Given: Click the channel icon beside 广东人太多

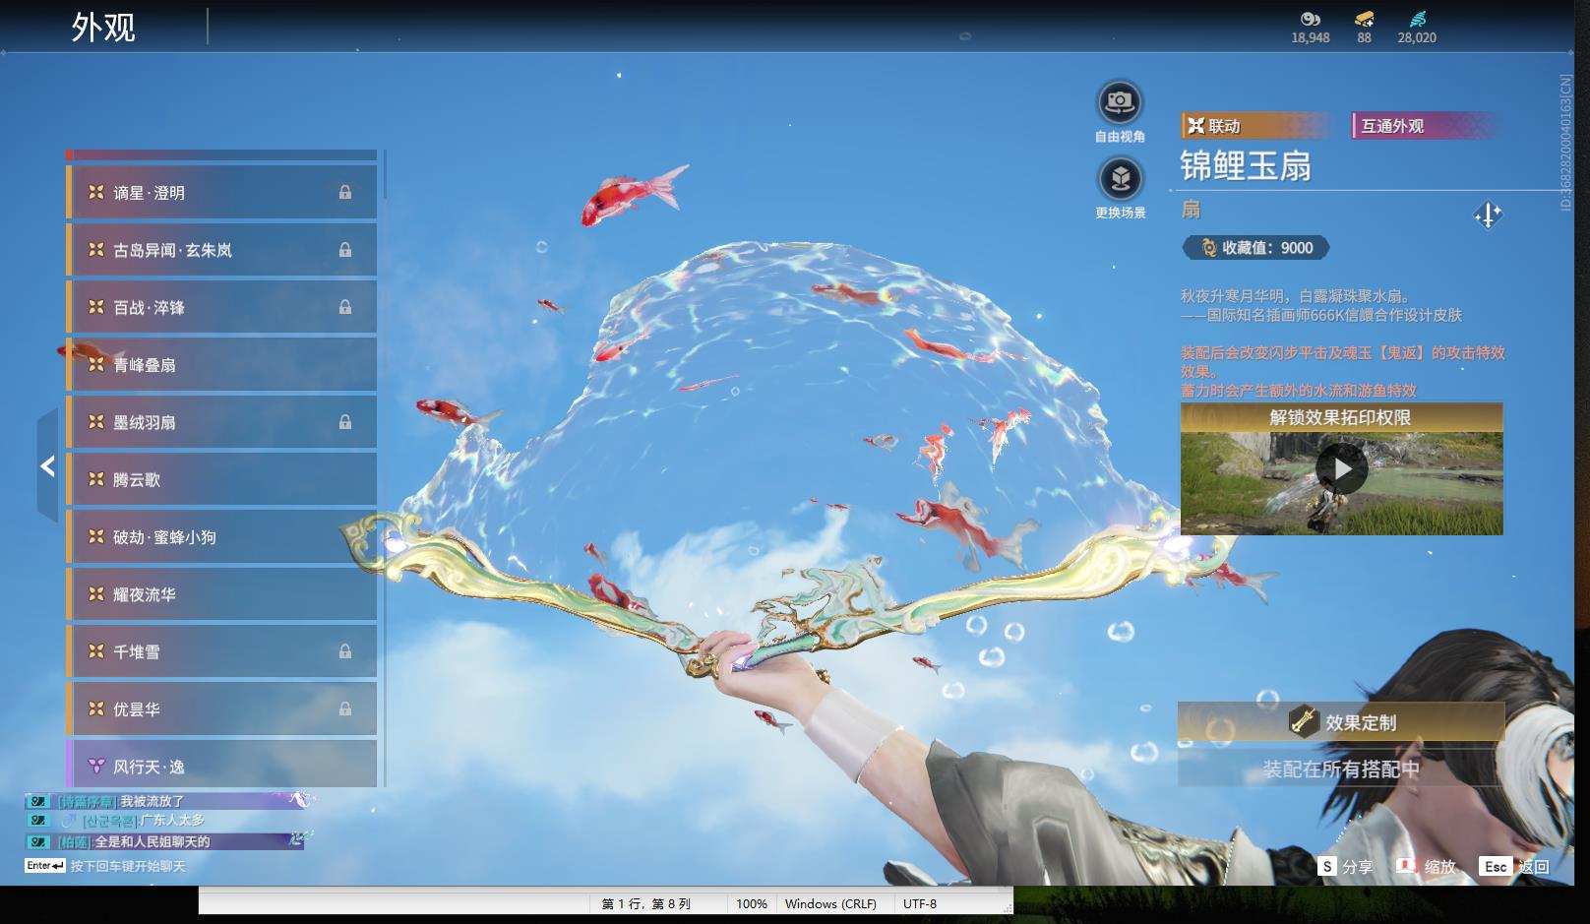Looking at the screenshot, I should (38, 820).
